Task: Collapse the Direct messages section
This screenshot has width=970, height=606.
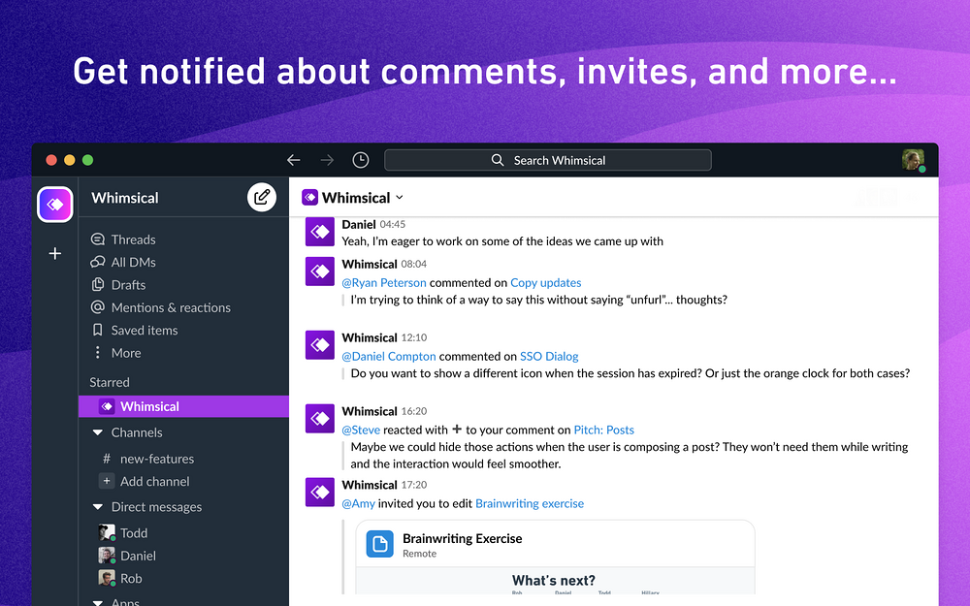Action: point(98,506)
